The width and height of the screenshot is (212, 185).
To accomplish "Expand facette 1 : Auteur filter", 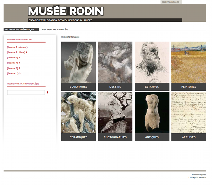I will click(18, 47).
